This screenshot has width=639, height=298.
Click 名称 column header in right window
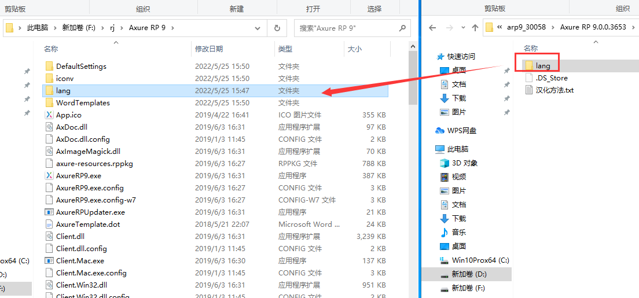[x=531, y=49]
